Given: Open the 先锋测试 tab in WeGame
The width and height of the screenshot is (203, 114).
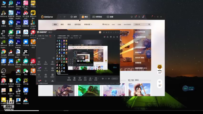Looking at the screenshot, I should point(97,17).
